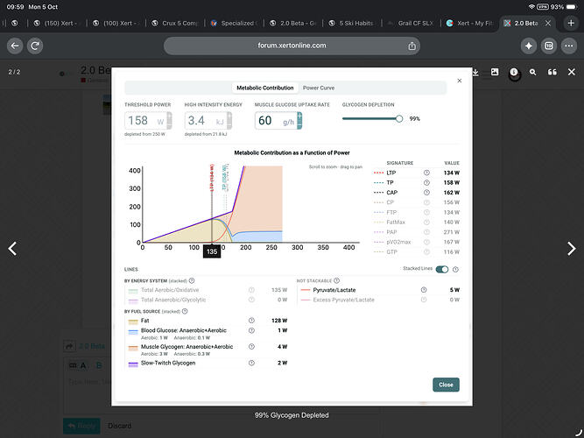Image resolution: width=584 pixels, height=438 pixels.
Task: Click the 135 marker on chart axis
Action: coord(212,251)
